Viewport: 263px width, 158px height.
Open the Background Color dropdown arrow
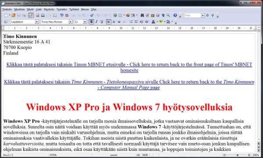[x=172, y=22]
